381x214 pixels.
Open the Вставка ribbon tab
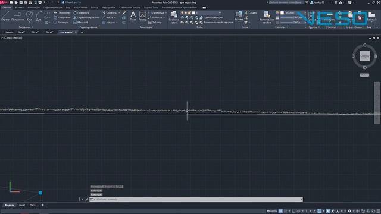(x=20, y=8)
